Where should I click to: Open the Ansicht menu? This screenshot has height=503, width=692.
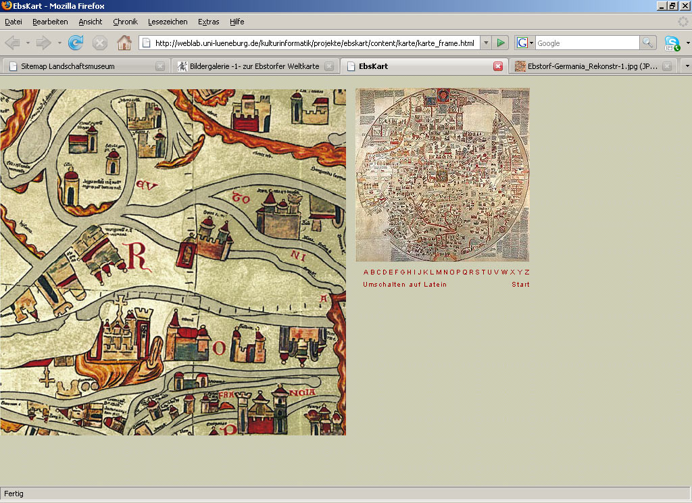tap(91, 22)
